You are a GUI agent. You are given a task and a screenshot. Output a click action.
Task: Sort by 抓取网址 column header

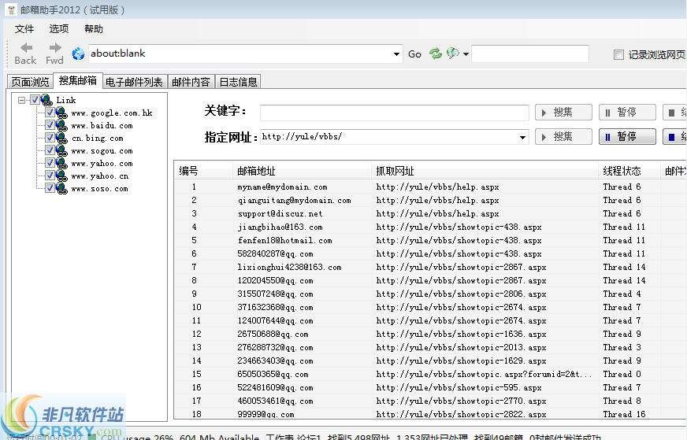point(485,171)
